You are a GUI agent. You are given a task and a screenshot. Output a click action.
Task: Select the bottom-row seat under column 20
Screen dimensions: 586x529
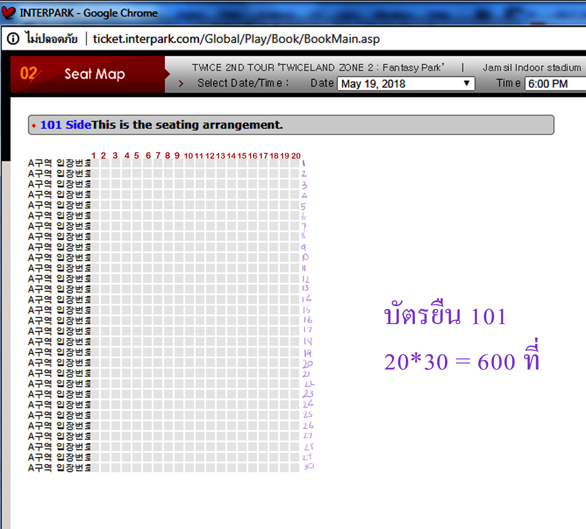tap(295, 468)
